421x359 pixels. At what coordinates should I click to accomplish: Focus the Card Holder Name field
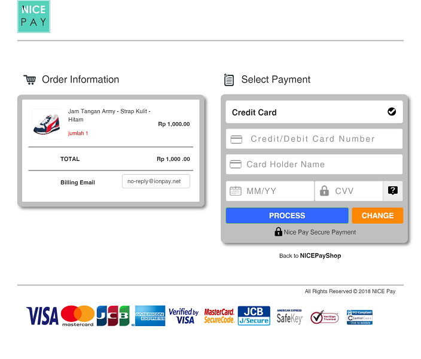click(314, 164)
